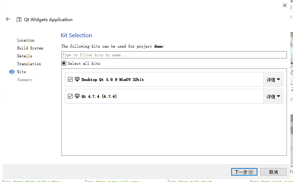Click Desktop Qt 5.9.9 MinGW 32bit label
Viewport: 293px width, 182px height.
pyautogui.click(x=113, y=80)
